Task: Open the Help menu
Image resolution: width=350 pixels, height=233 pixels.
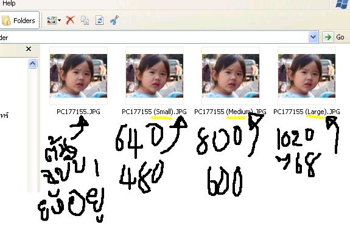Action: [9, 3]
